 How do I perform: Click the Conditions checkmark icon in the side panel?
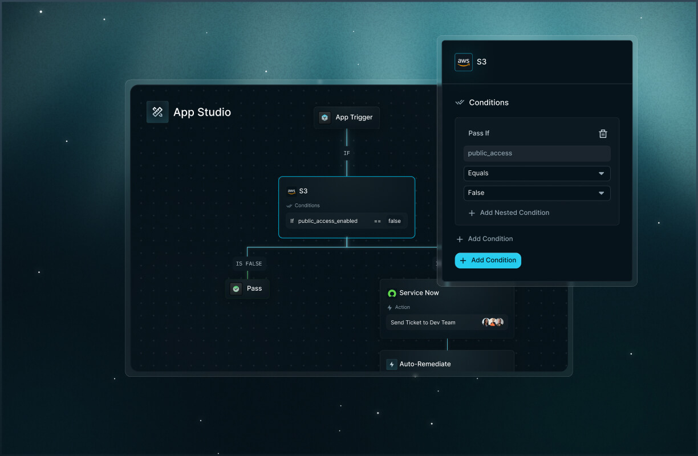(460, 102)
